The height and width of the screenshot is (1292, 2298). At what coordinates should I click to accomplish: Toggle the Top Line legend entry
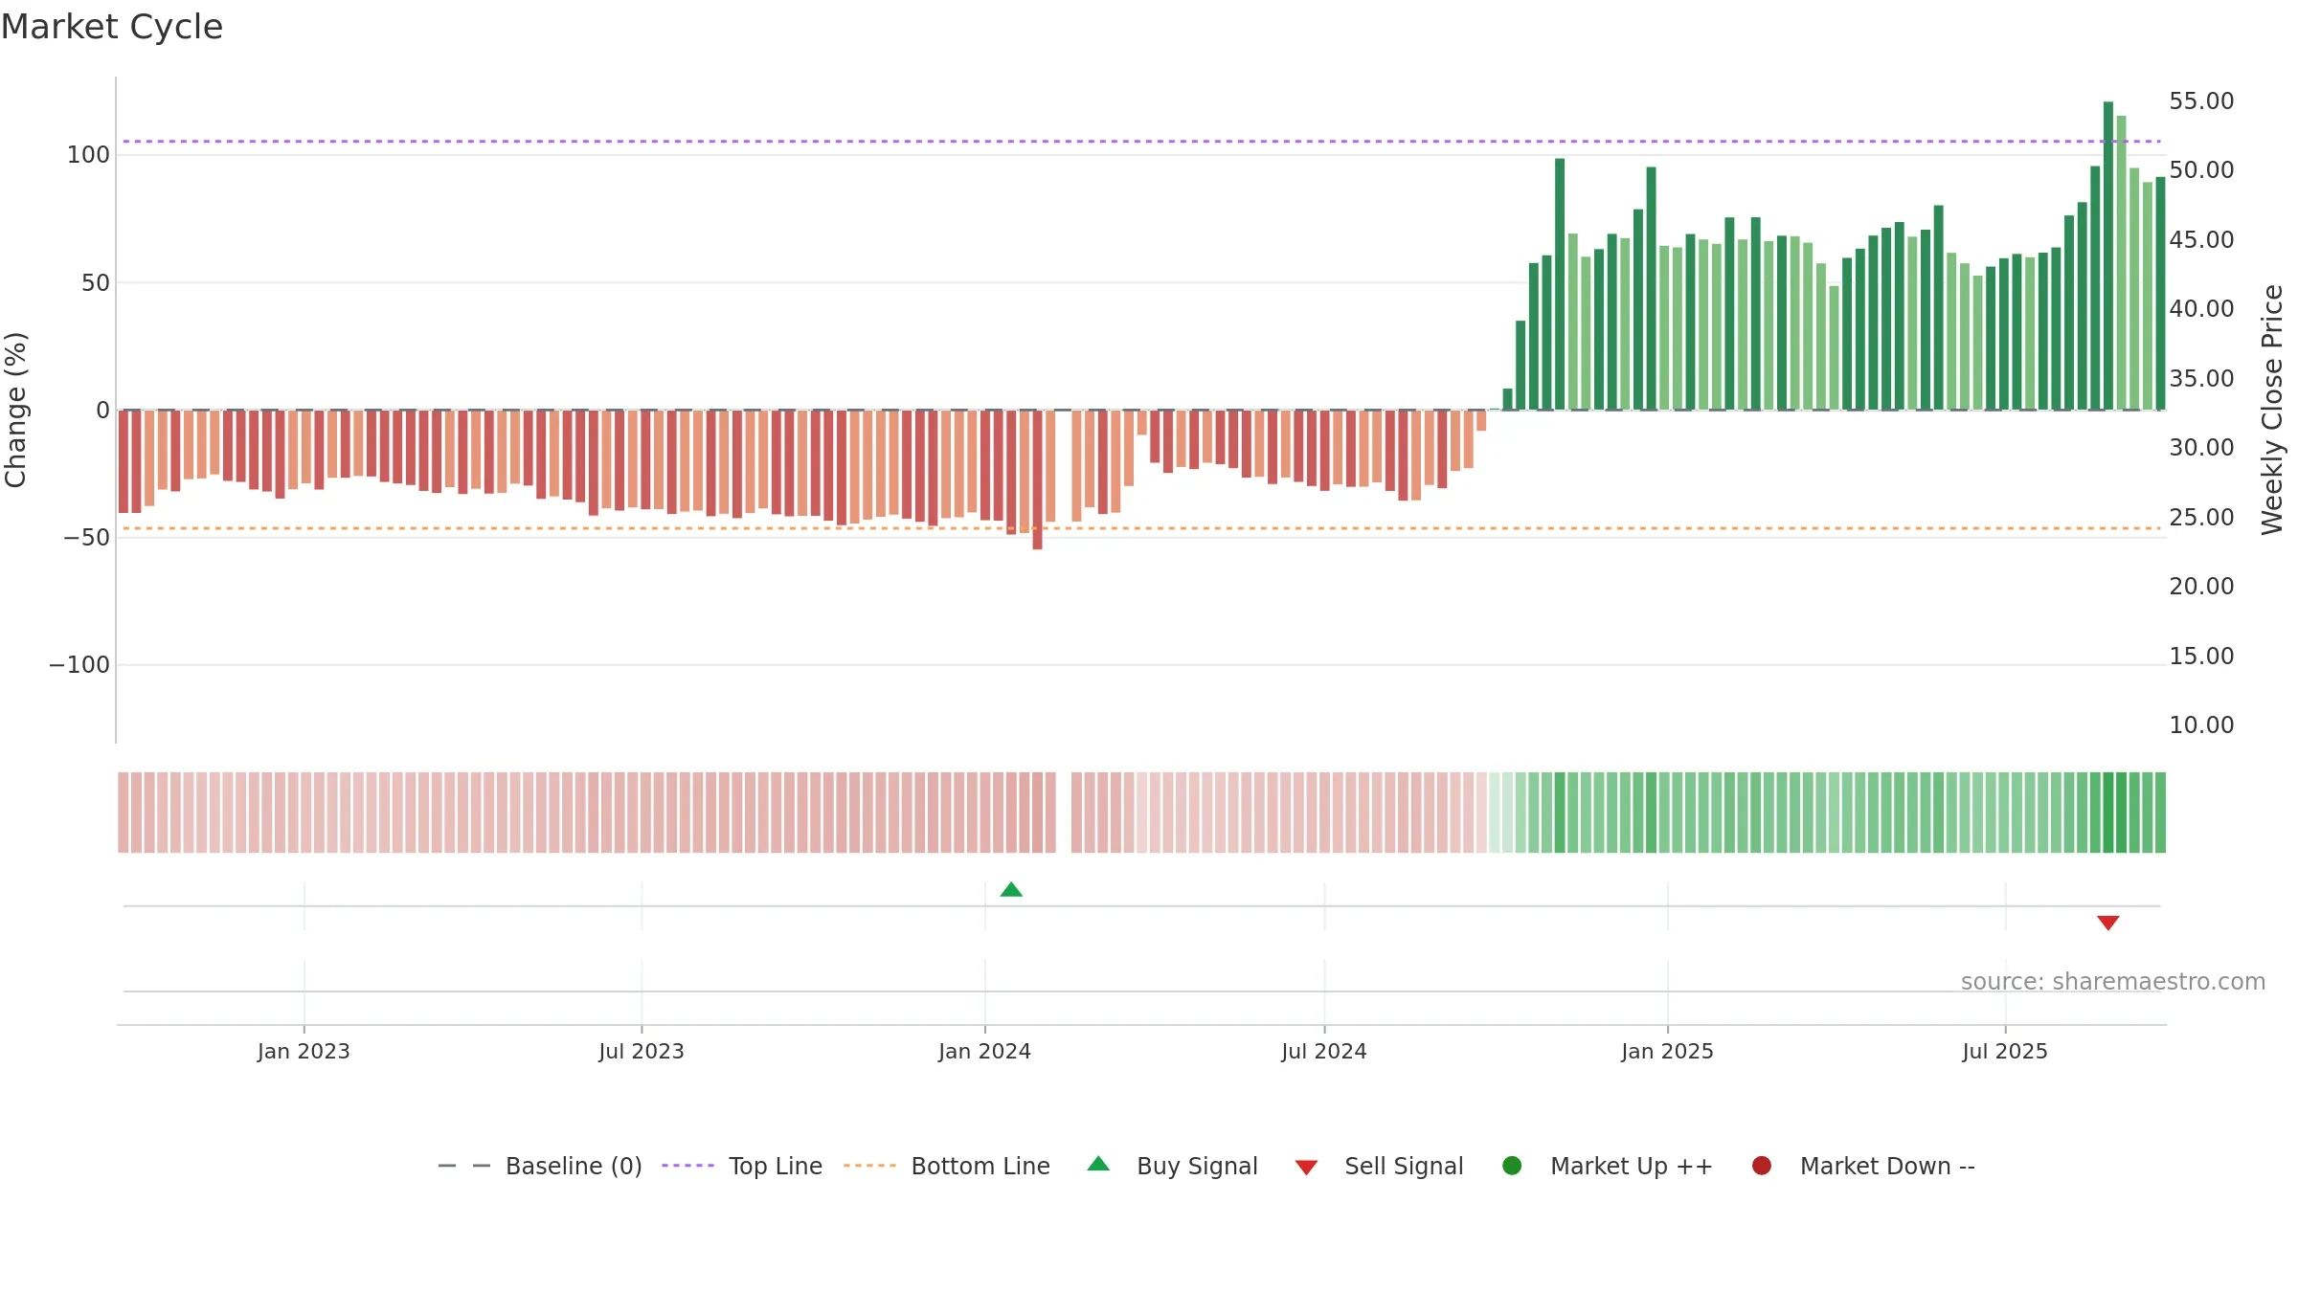coord(741,1166)
